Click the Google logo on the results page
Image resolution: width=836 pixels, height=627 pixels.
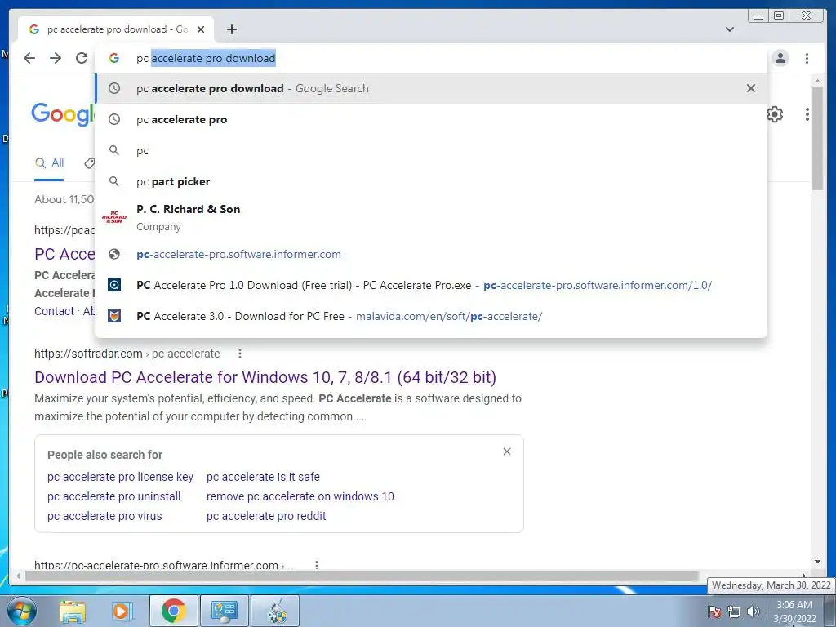click(62, 113)
